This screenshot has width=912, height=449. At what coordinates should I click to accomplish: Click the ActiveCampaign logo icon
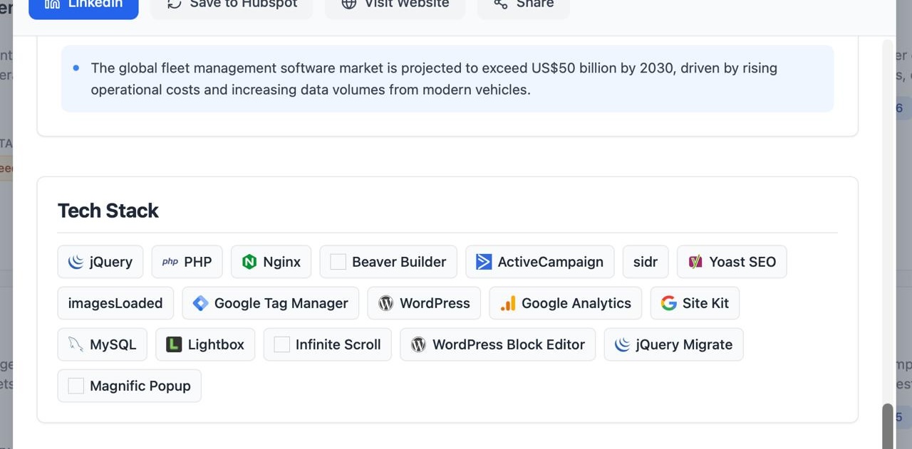484,261
